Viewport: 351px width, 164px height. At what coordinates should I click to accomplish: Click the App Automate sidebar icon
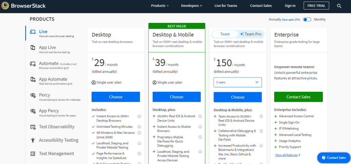click(x=33, y=79)
